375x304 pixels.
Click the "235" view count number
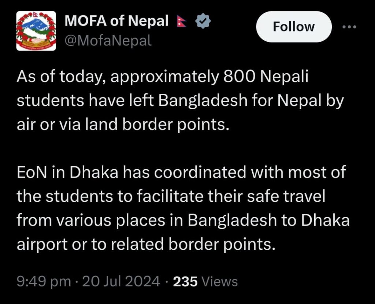click(185, 282)
